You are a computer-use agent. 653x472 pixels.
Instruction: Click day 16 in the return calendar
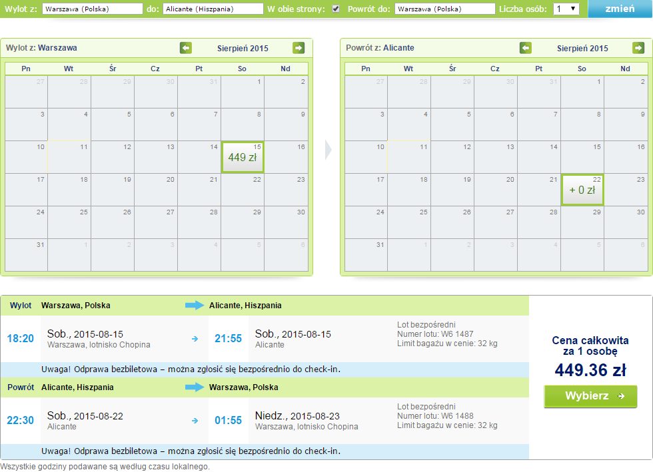click(x=626, y=157)
